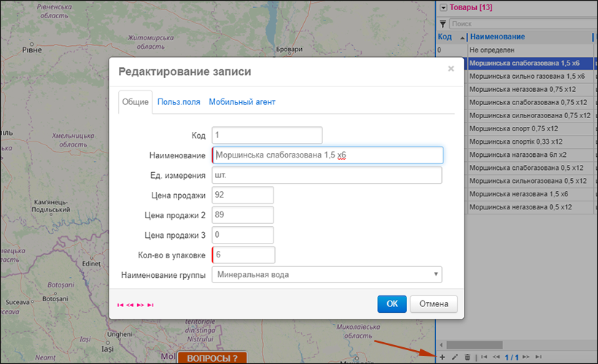Go to previous record in dialog navigation

[x=130, y=305]
